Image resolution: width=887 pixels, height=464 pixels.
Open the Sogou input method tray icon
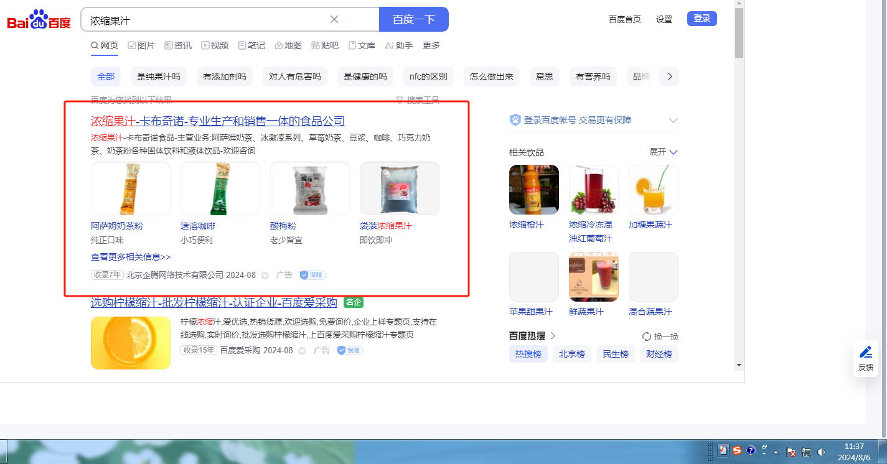737,450
